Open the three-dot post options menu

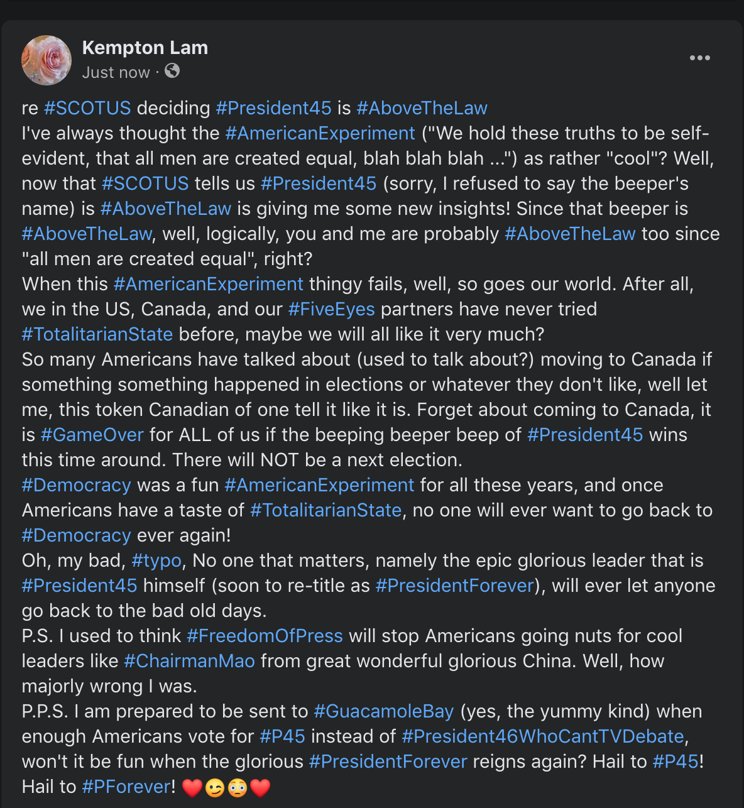pyautogui.click(x=699, y=58)
